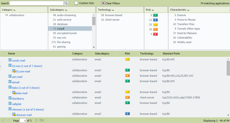Filter by risk level 3 yellow badge
This screenshot has width=230, height=123.
[155, 25]
